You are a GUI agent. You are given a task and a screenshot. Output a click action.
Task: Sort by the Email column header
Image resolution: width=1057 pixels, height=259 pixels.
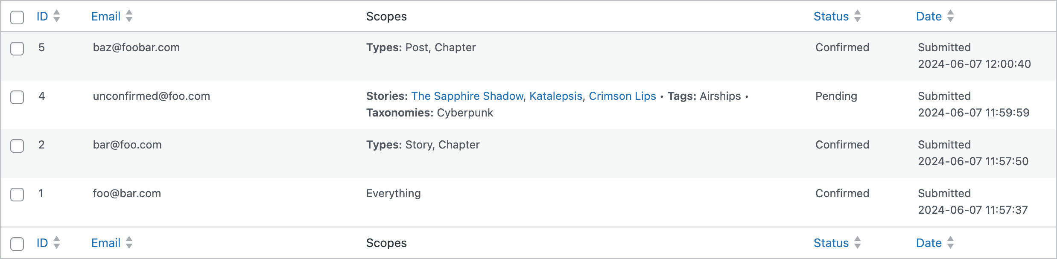point(106,16)
